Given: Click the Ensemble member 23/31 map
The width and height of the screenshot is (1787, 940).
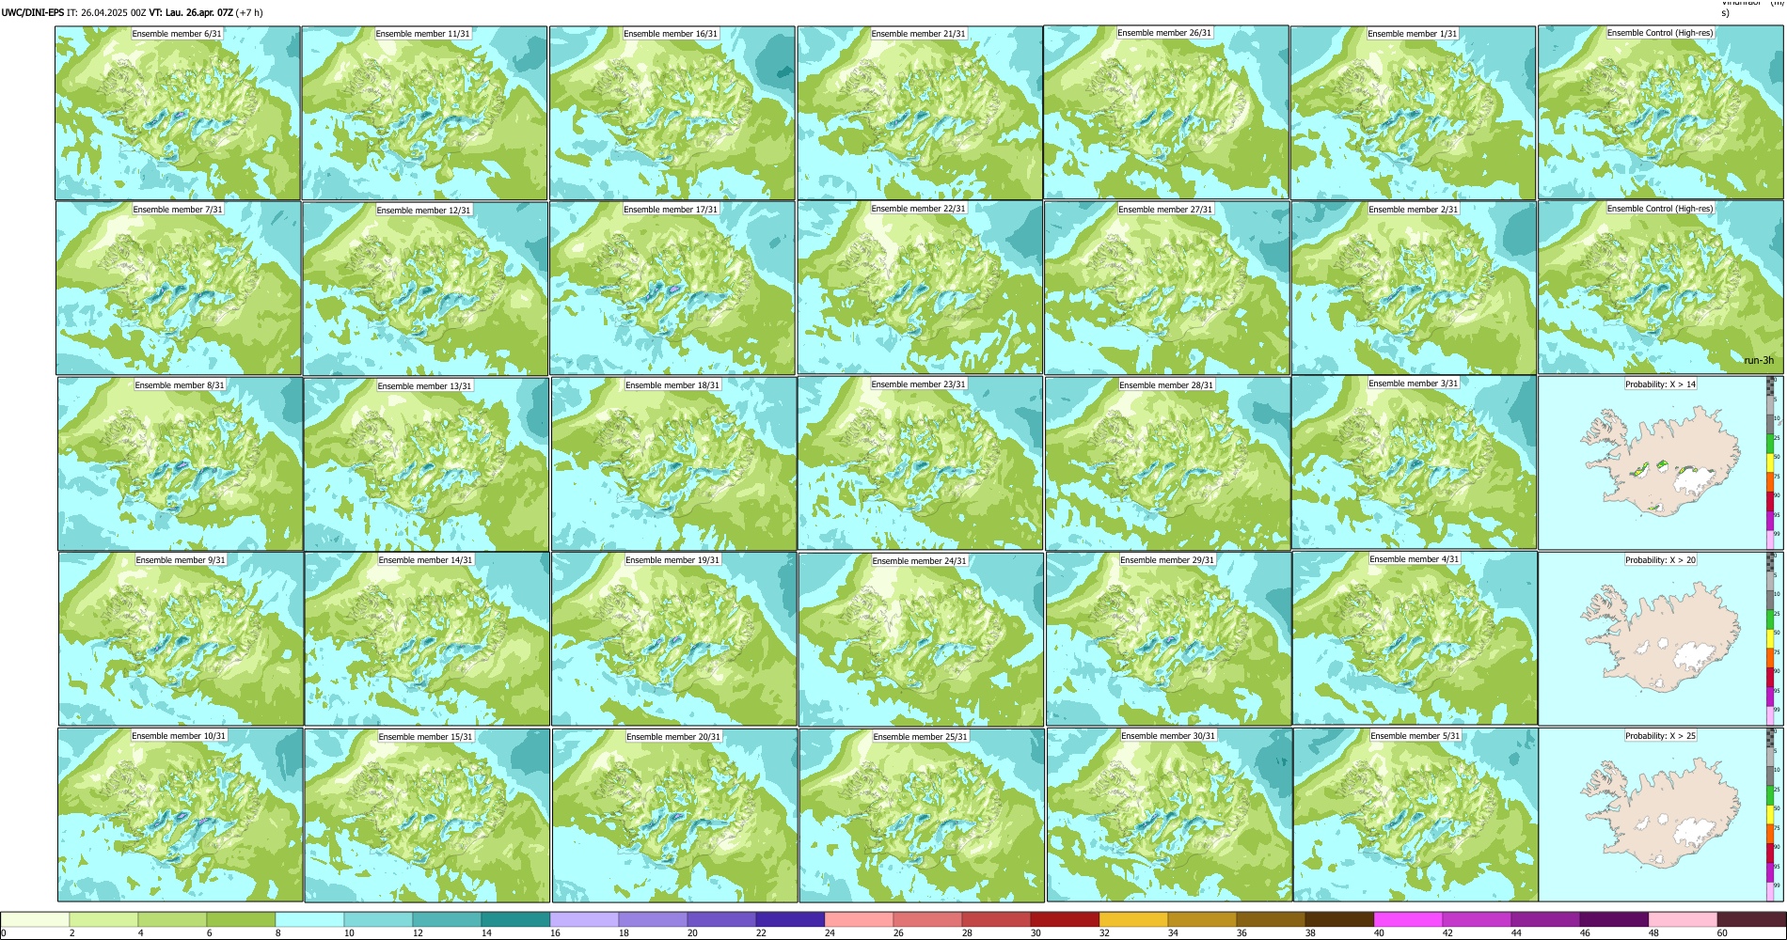Looking at the screenshot, I should point(920,463).
